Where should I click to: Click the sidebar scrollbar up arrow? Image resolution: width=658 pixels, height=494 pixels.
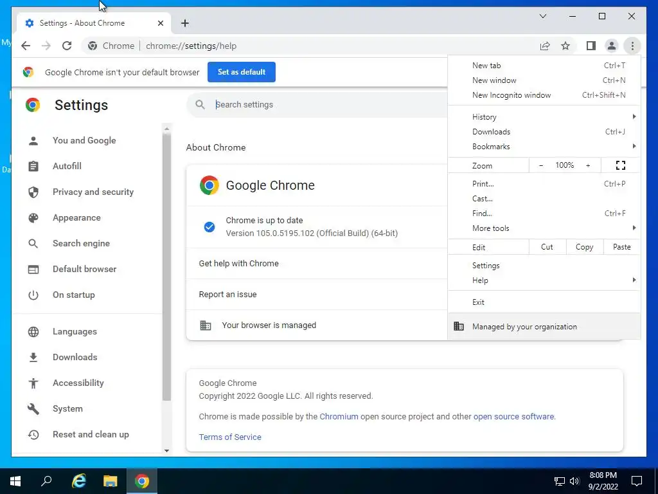166,129
